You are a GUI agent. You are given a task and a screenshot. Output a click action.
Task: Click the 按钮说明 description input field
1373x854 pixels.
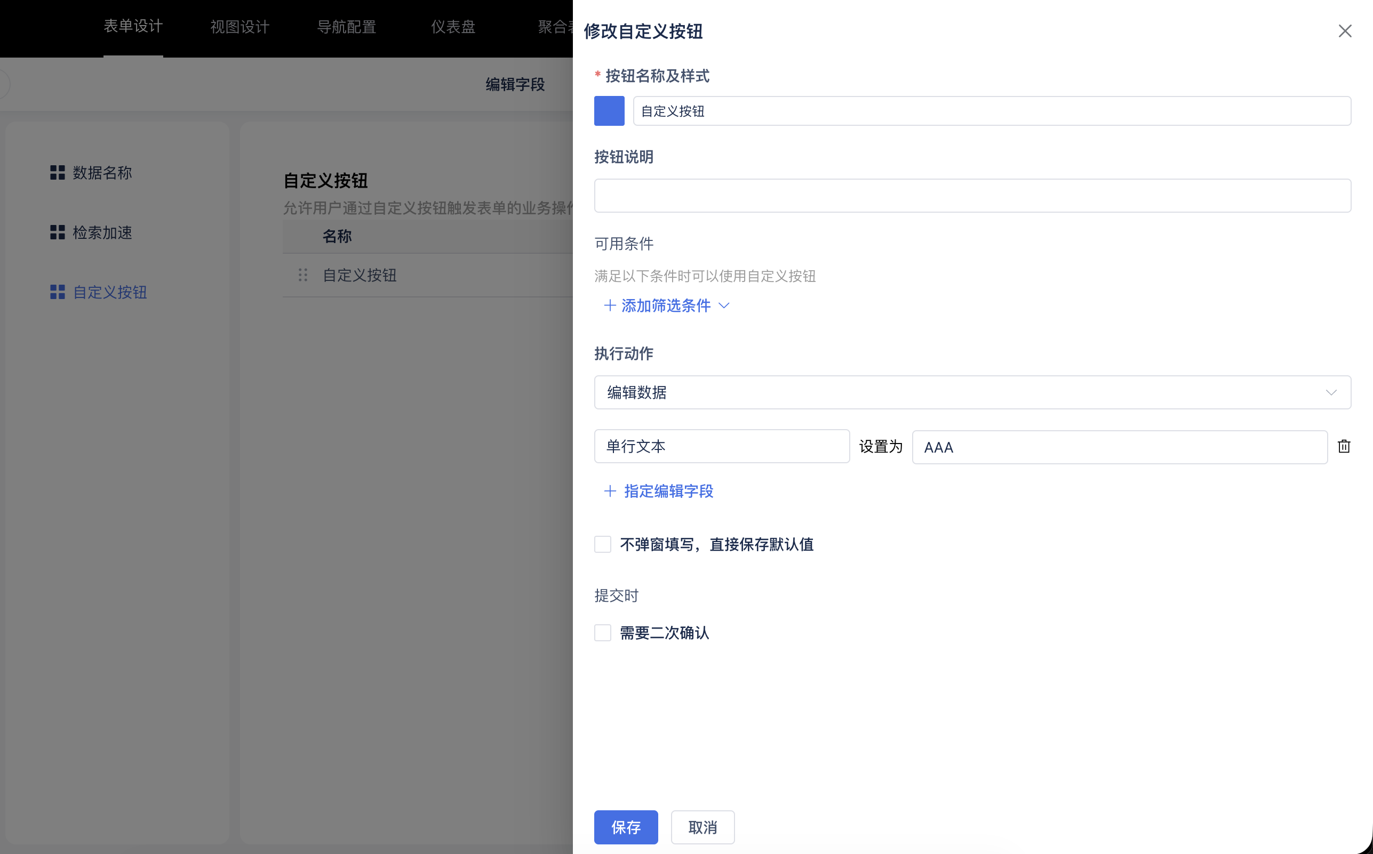[x=972, y=196]
